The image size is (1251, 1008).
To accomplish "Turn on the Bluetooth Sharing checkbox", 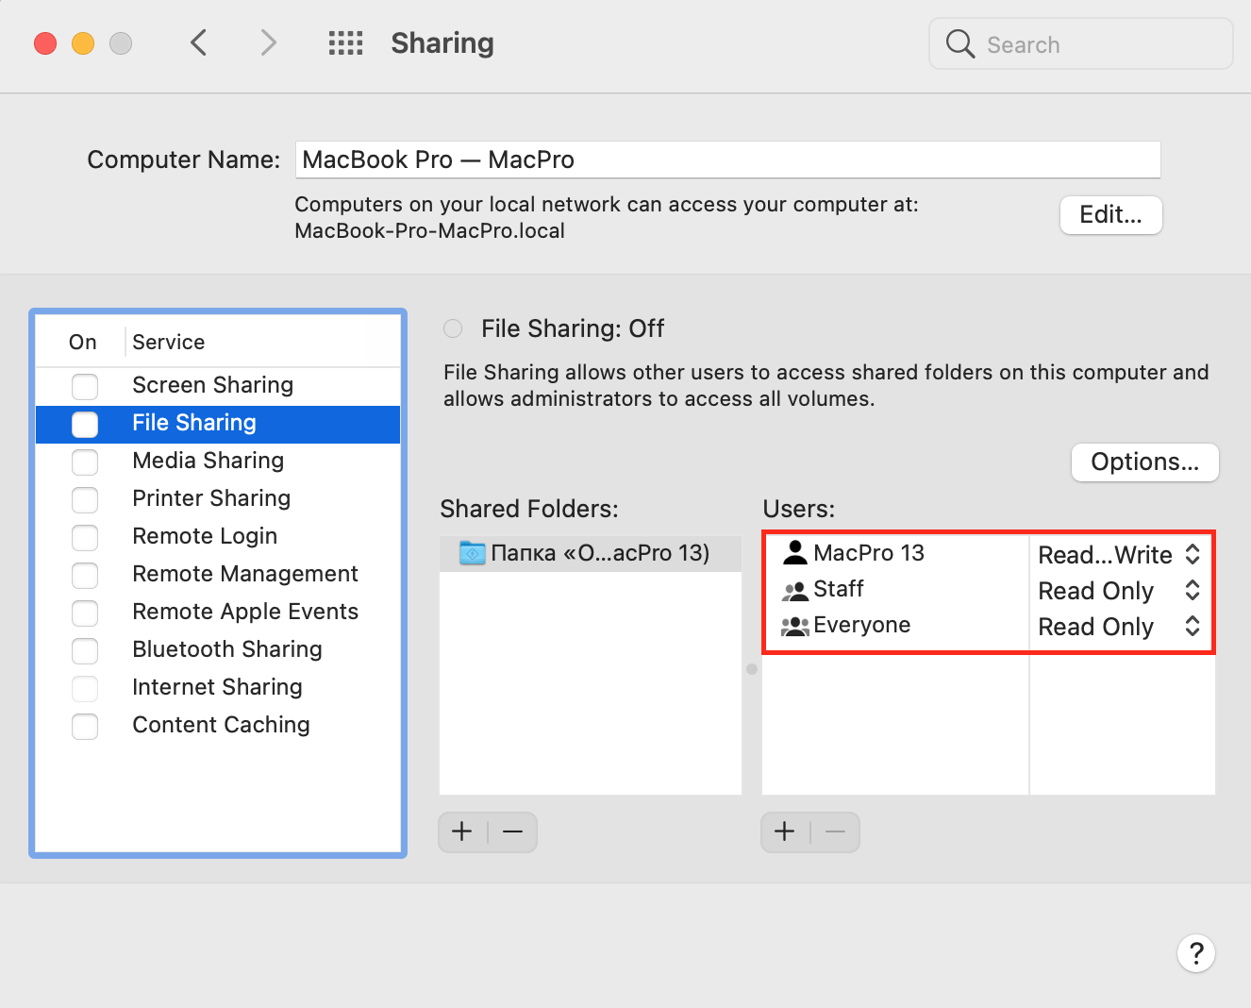I will pos(85,650).
